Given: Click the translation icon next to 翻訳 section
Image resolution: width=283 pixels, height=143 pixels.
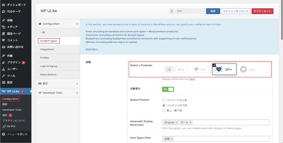Looking at the screenshot, I should 40,84.
